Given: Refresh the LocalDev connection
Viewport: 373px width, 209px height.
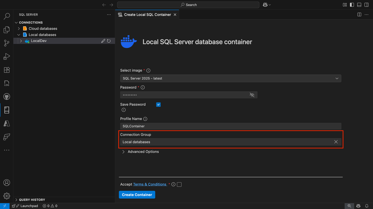Looking at the screenshot, I should coord(109,41).
